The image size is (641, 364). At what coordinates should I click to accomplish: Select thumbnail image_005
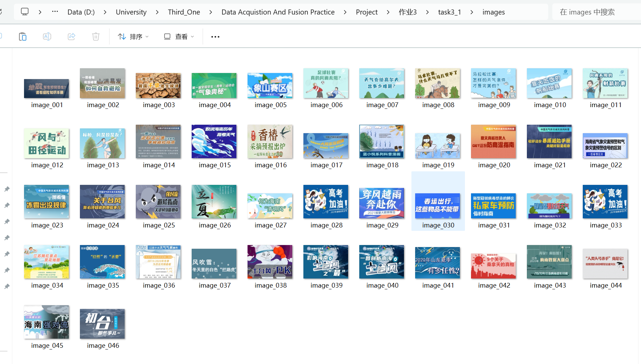coord(270,86)
